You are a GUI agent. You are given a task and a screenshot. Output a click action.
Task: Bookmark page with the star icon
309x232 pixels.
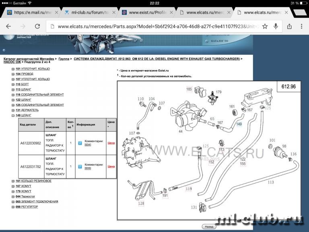pyautogui.click(x=265, y=26)
